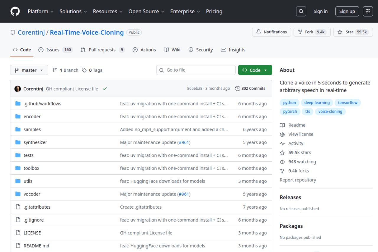Open the search magnifier icon
378x252 pixels.
(301, 12)
